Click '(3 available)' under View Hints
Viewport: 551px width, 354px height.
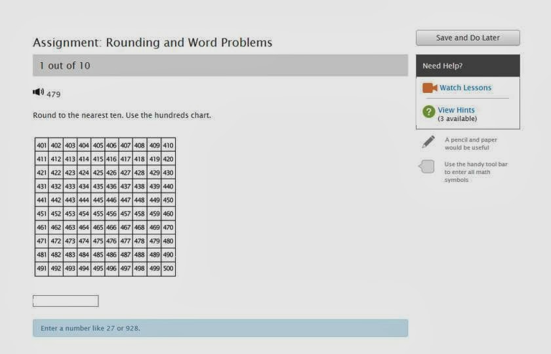(x=457, y=119)
